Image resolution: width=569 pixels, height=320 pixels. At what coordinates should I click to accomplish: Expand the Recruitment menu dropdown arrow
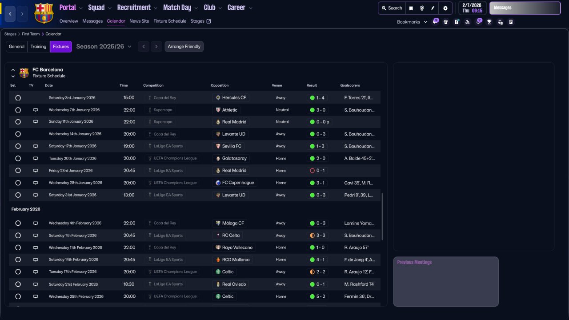(156, 8)
